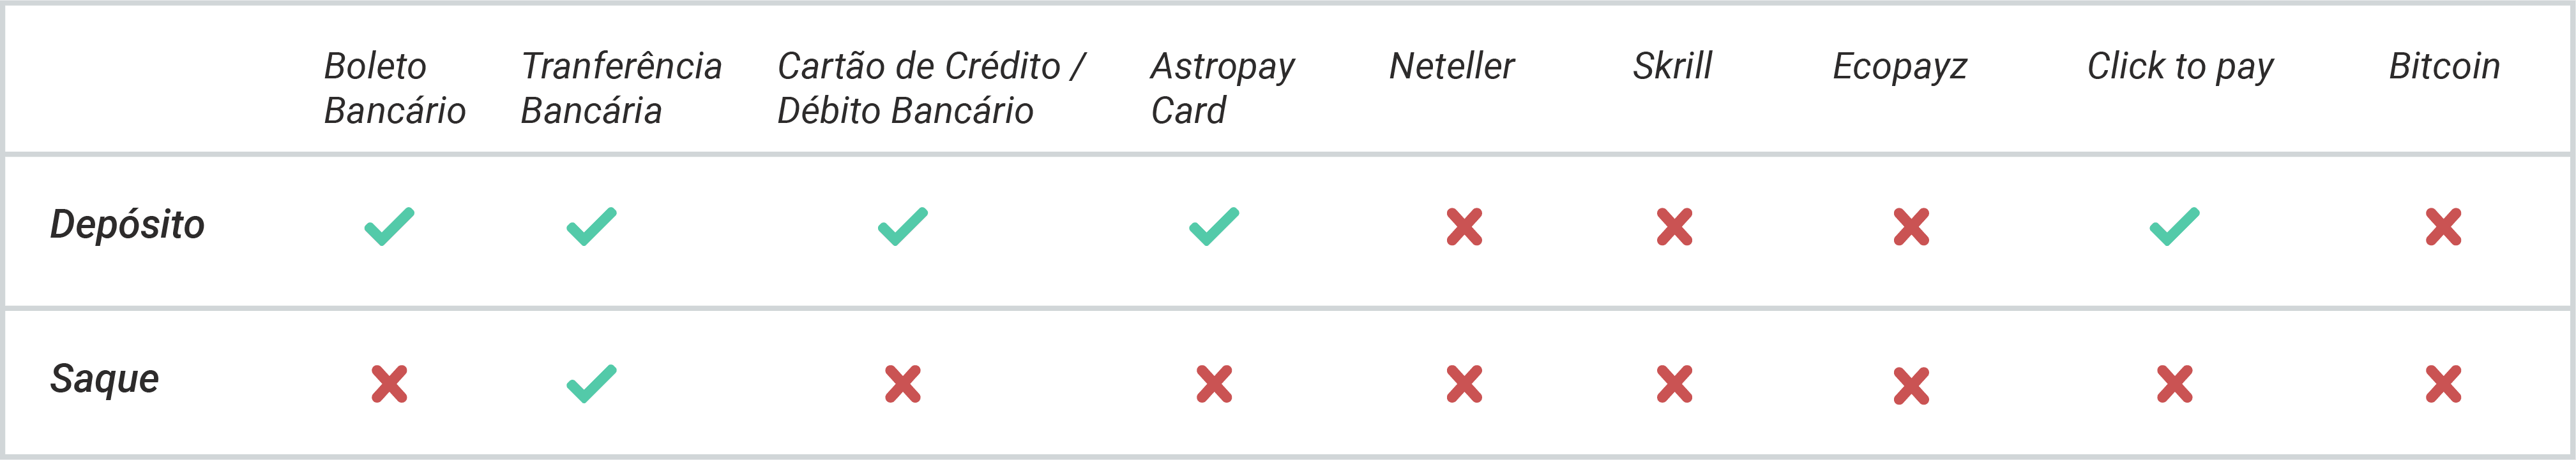The image size is (2576, 460).
Task: Click the Ecopayz saque red X
Action: [x=1911, y=385]
